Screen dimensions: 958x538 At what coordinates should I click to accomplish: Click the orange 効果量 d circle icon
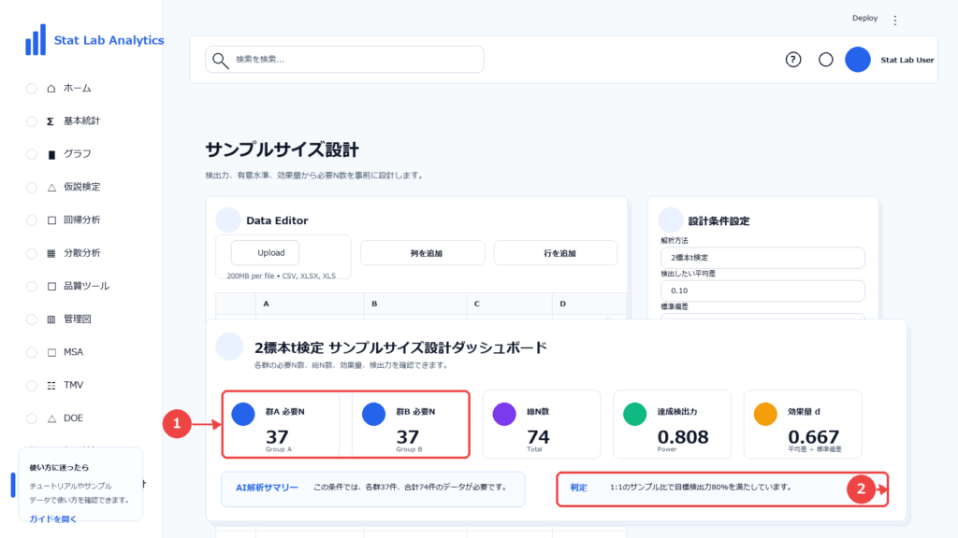point(765,414)
